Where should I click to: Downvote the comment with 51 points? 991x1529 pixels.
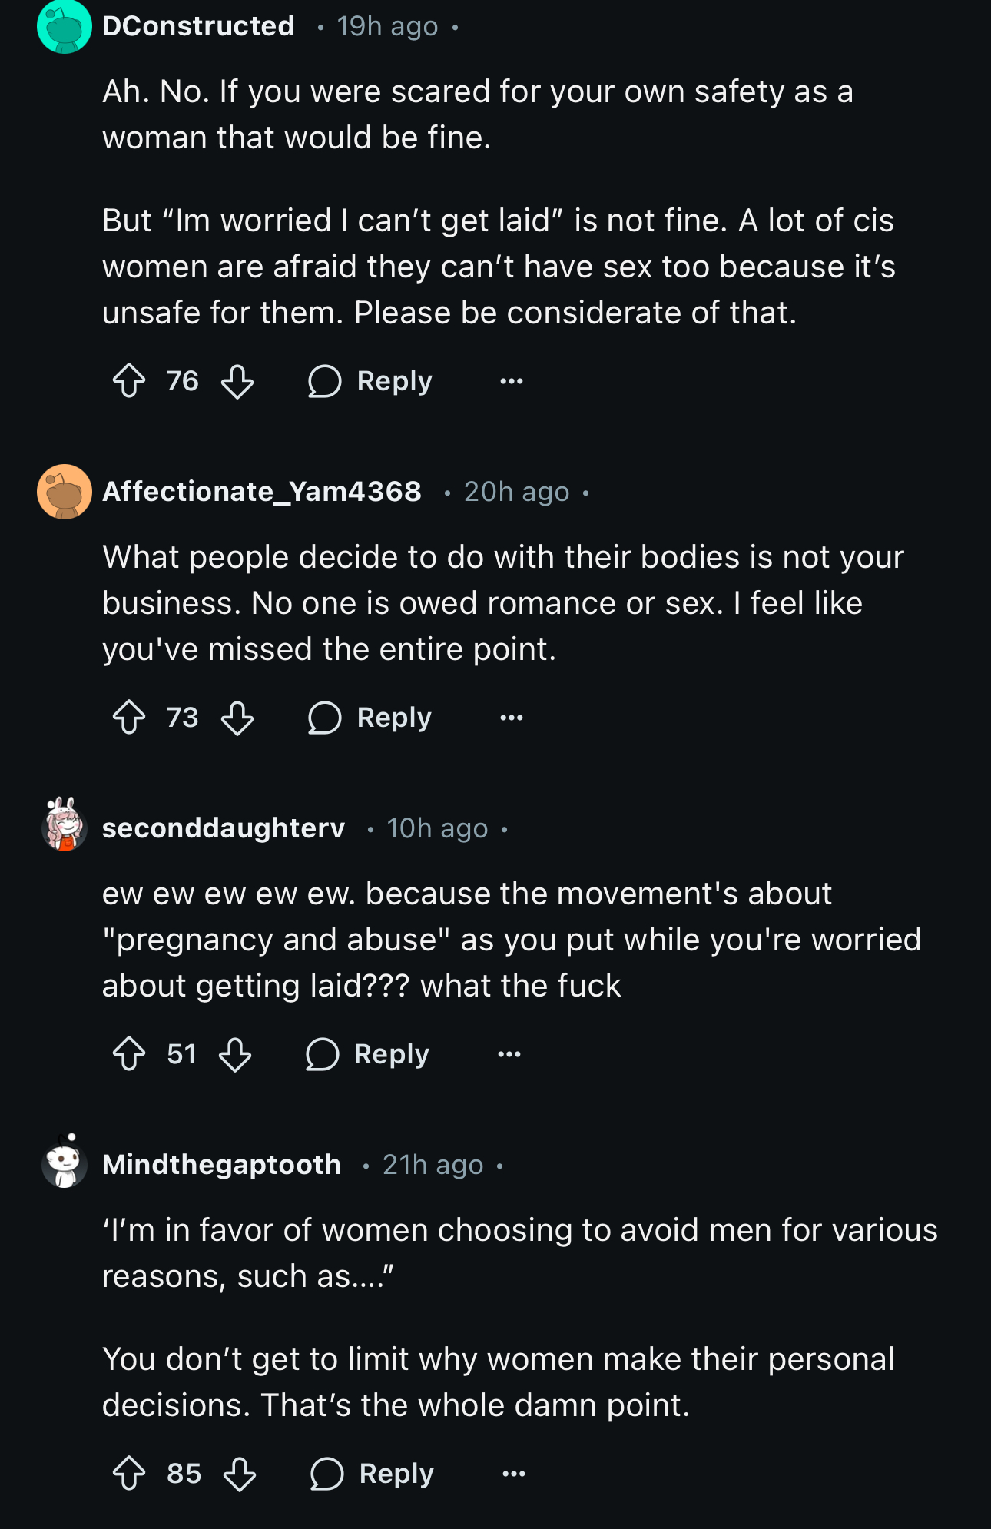coord(235,1054)
